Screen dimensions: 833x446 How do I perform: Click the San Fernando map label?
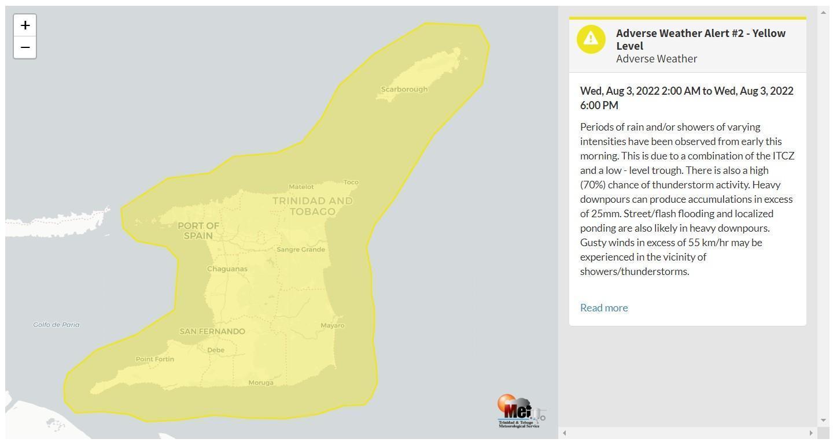[x=212, y=331]
